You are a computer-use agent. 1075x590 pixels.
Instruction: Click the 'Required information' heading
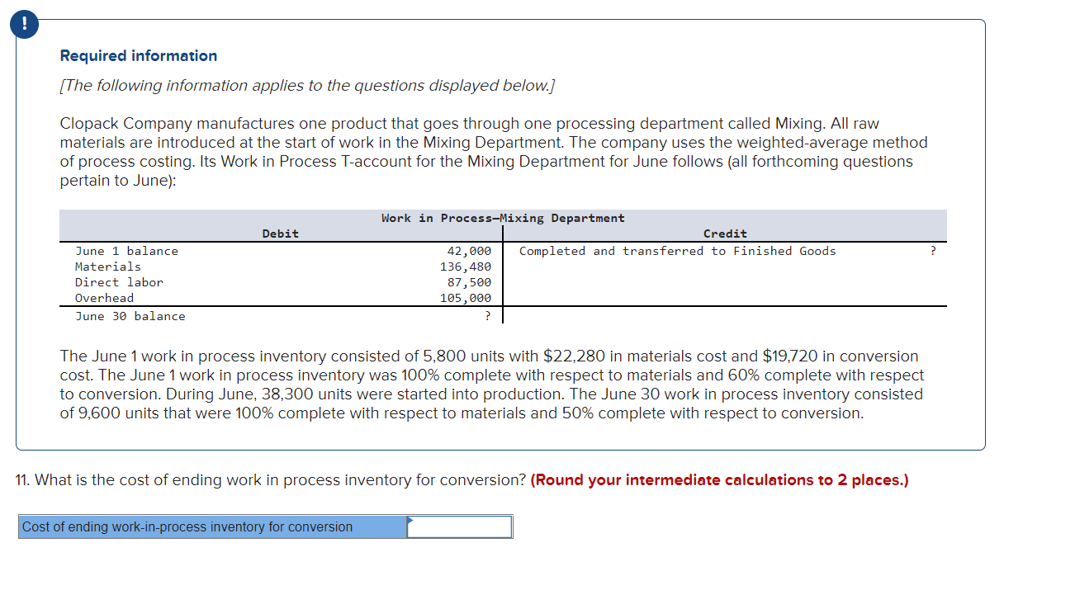[139, 56]
